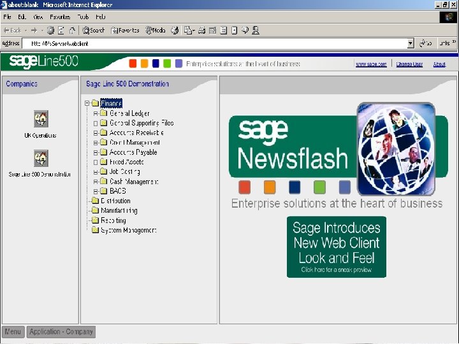459x344 pixels.
Task: Select Sage Line 500 Demonstration company icon
Action: point(41,158)
